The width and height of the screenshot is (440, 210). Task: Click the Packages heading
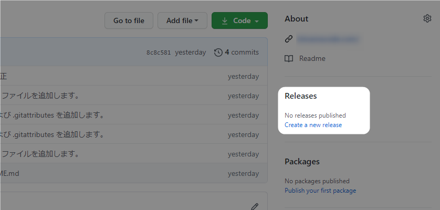tap(302, 162)
